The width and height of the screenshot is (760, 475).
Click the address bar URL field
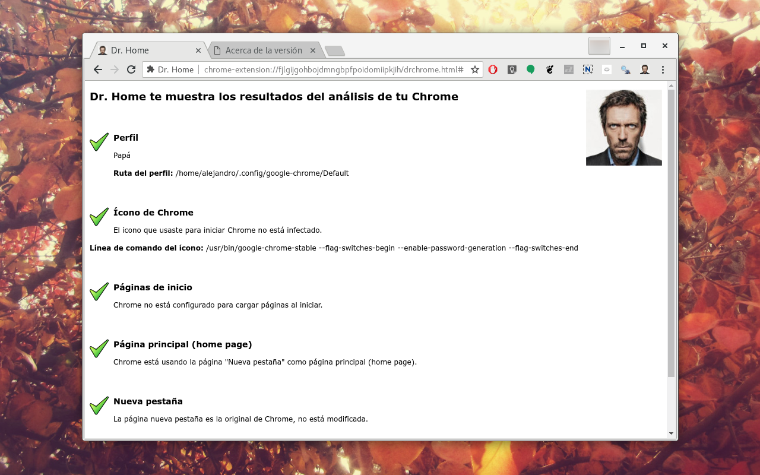point(332,69)
